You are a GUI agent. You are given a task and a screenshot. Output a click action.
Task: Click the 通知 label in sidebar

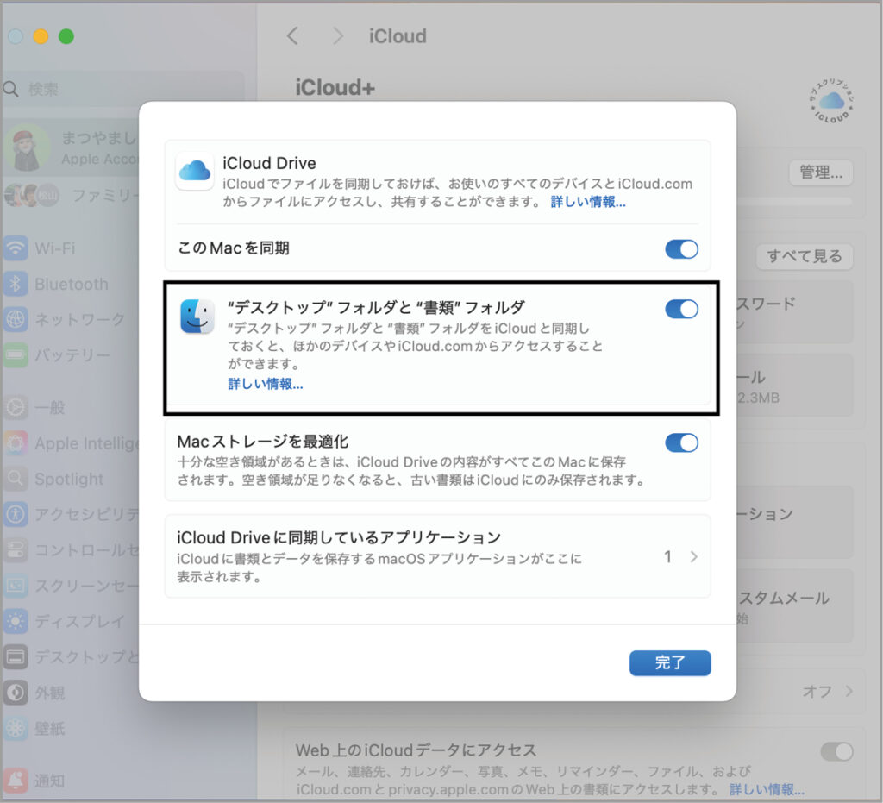49,781
